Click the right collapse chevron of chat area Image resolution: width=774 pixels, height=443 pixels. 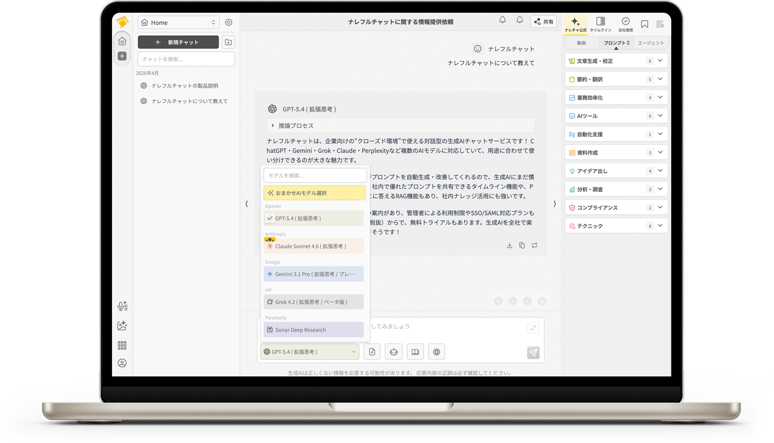coord(554,204)
